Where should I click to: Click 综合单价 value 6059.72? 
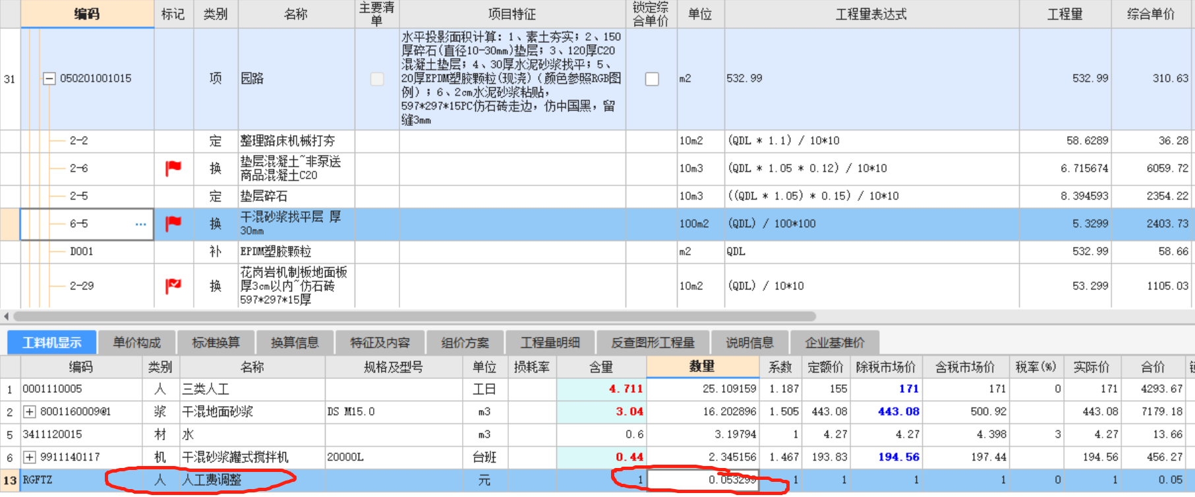1167,169
